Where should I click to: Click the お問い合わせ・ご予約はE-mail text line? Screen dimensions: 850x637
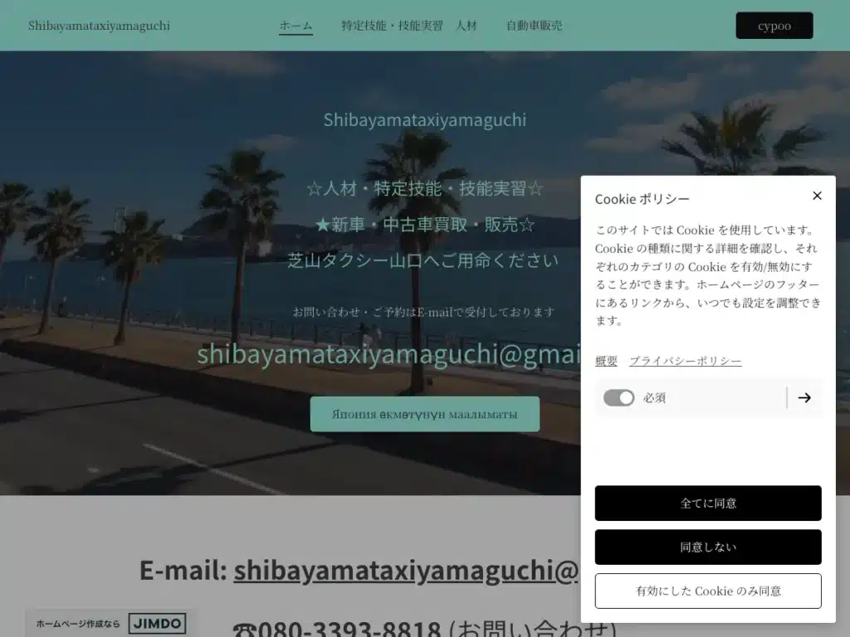423,312
